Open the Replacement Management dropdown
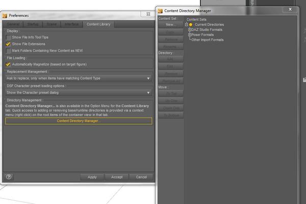Screen dimensions: 306x204 click(x=79, y=78)
